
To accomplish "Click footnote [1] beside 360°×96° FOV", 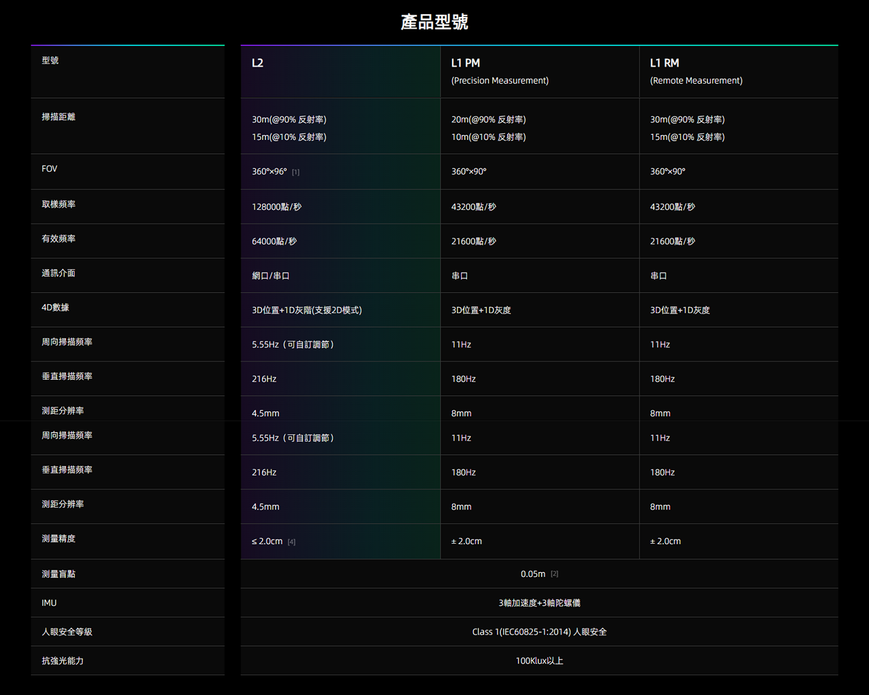I will (x=295, y=173).
